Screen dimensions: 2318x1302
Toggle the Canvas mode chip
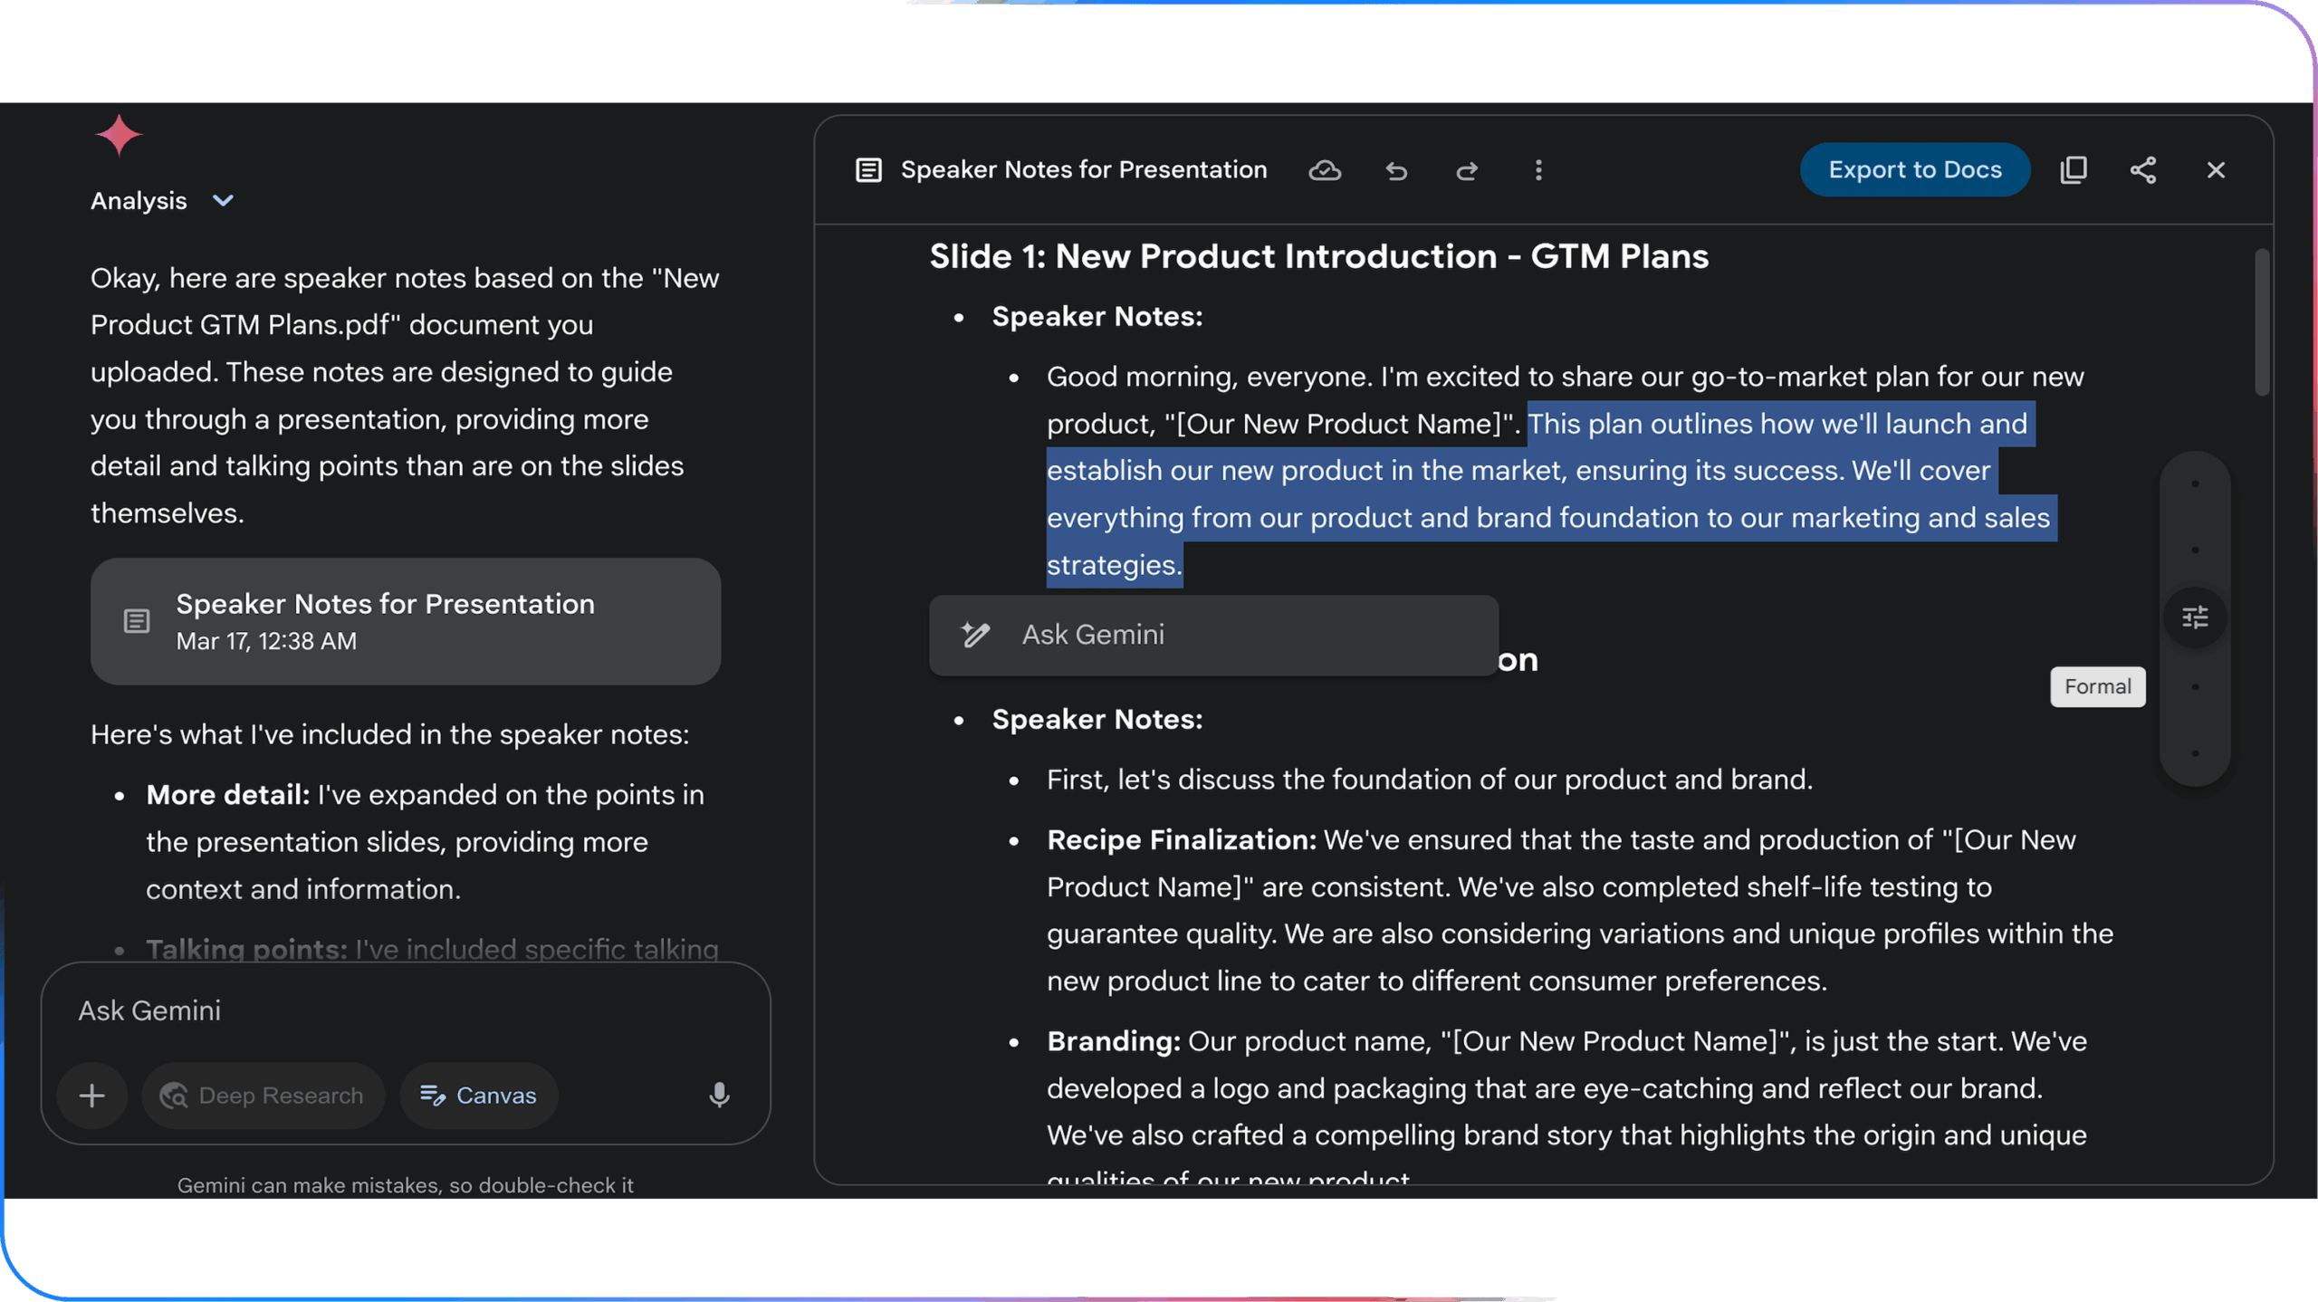coord(478,1096)
